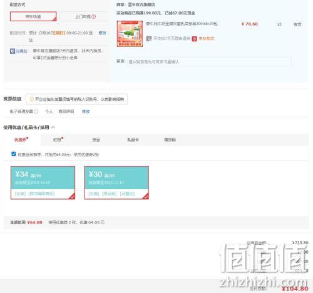Open the 领货码 tab
Image resolution: width=313 pixels, height=293 pixels.
[170, 140]
